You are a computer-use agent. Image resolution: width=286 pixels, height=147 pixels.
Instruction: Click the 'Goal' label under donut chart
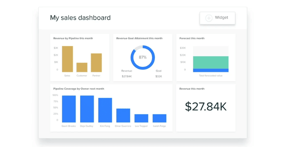click(x=159, y=71)
